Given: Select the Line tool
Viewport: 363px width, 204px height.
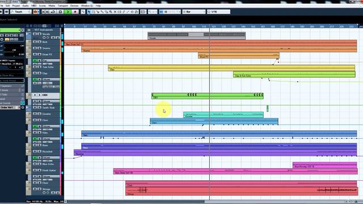Looking at the screenshot, I should click(x=128, y=11).
